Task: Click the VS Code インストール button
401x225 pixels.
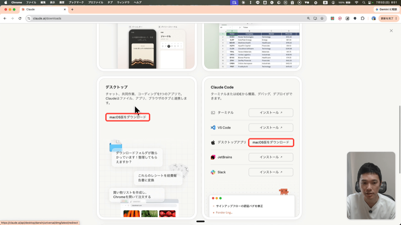Action: click(x=271, y=127)
